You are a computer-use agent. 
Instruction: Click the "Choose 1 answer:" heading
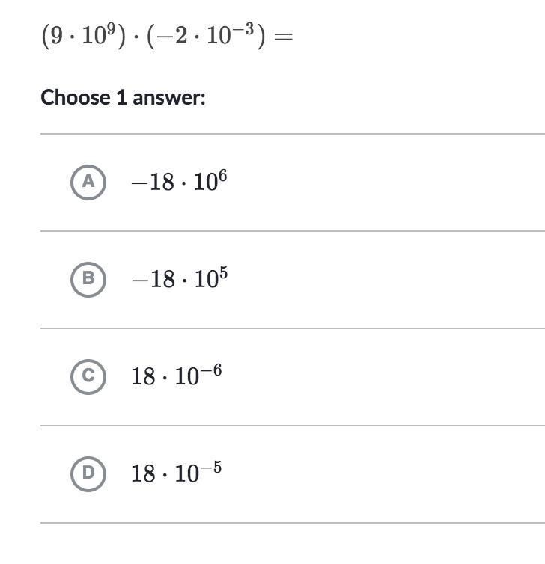point(123,97)
